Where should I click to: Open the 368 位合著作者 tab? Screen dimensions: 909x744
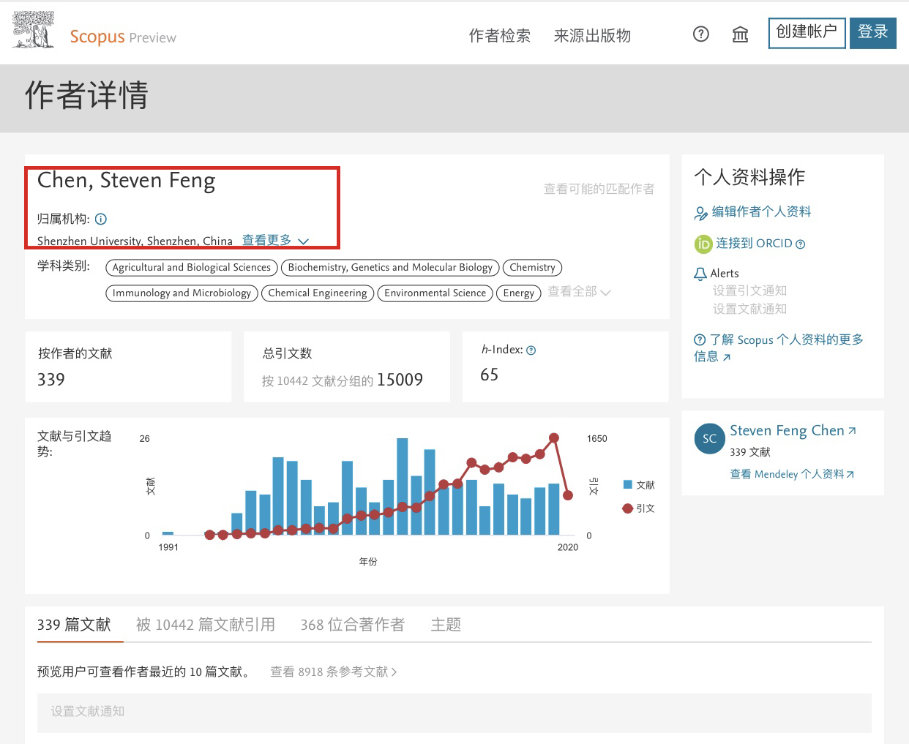352,625
